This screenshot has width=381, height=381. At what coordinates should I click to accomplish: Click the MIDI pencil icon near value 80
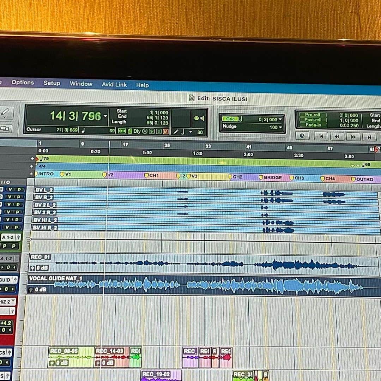click(176, 132)
